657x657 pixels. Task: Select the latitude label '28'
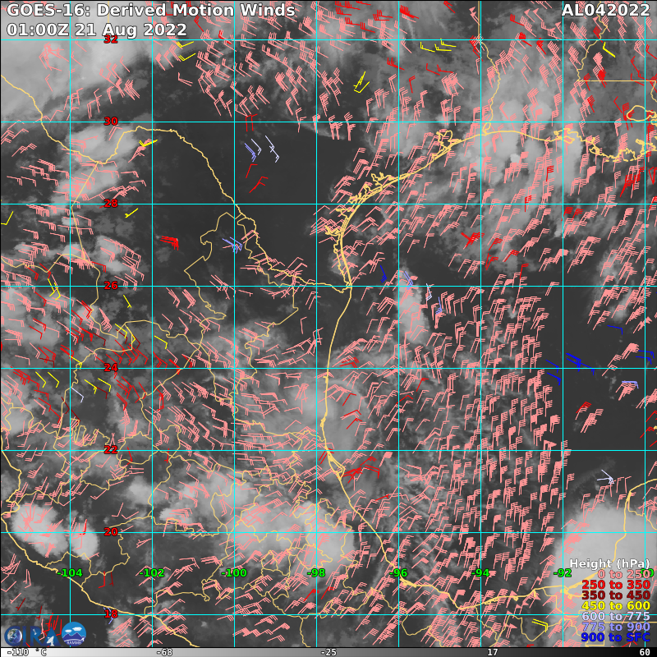click(111, 204)
